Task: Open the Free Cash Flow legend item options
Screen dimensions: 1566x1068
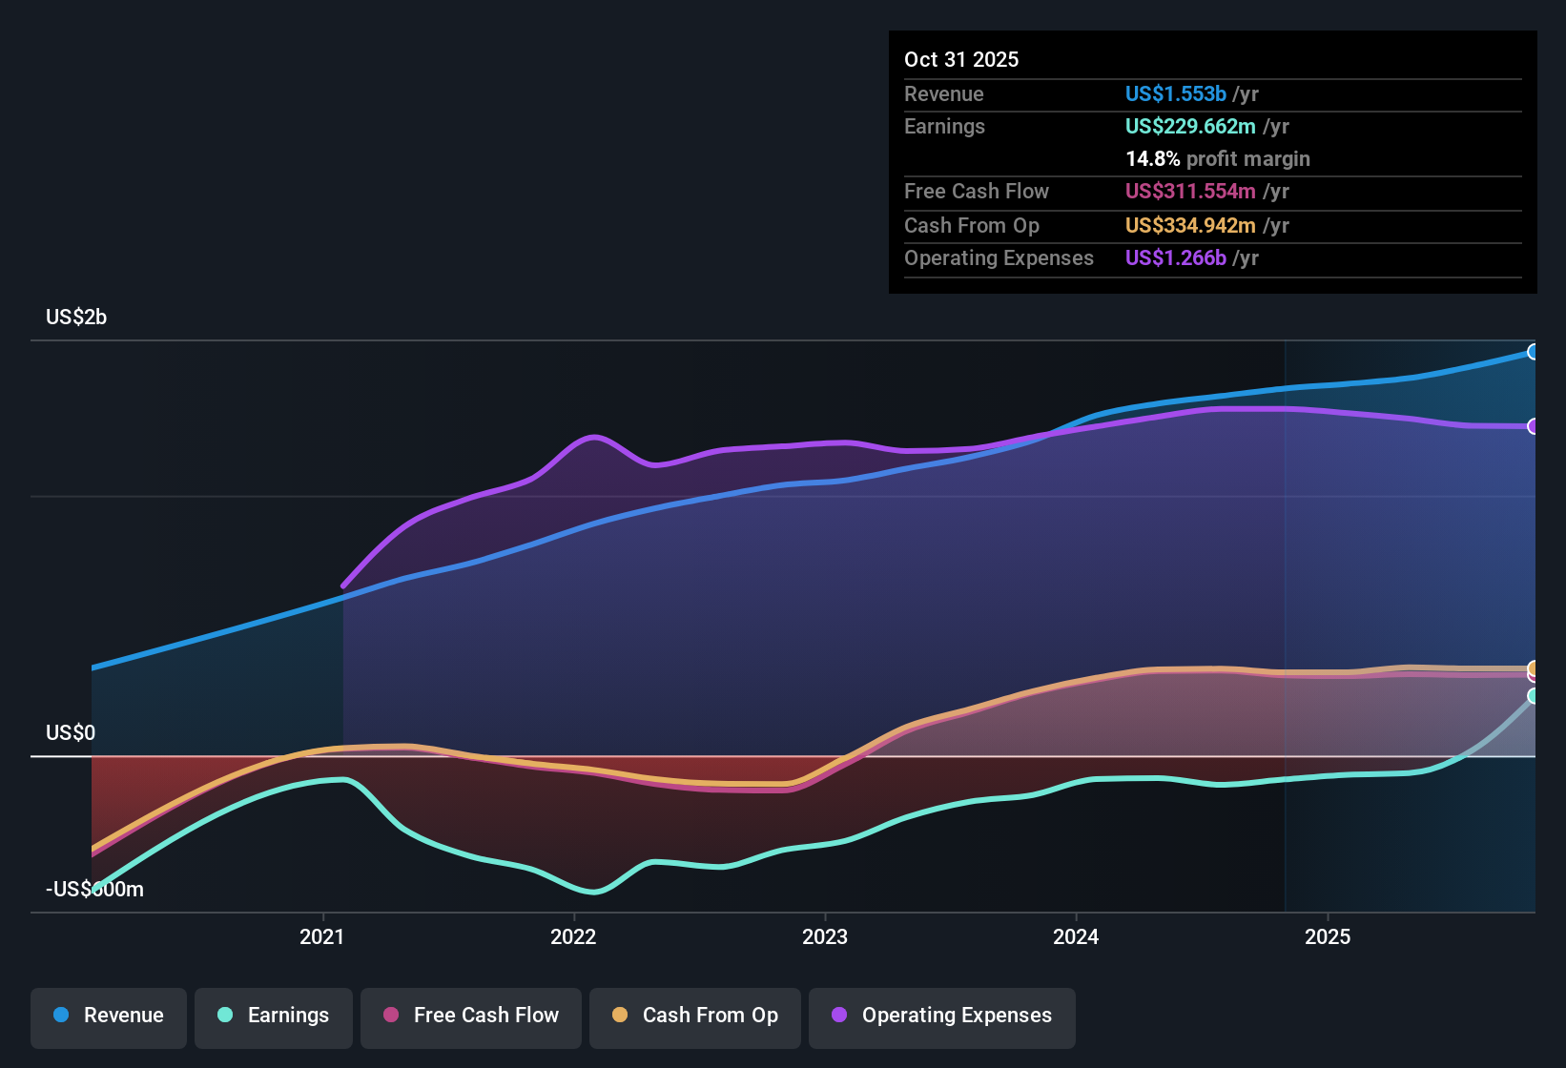Action: 470,1016
